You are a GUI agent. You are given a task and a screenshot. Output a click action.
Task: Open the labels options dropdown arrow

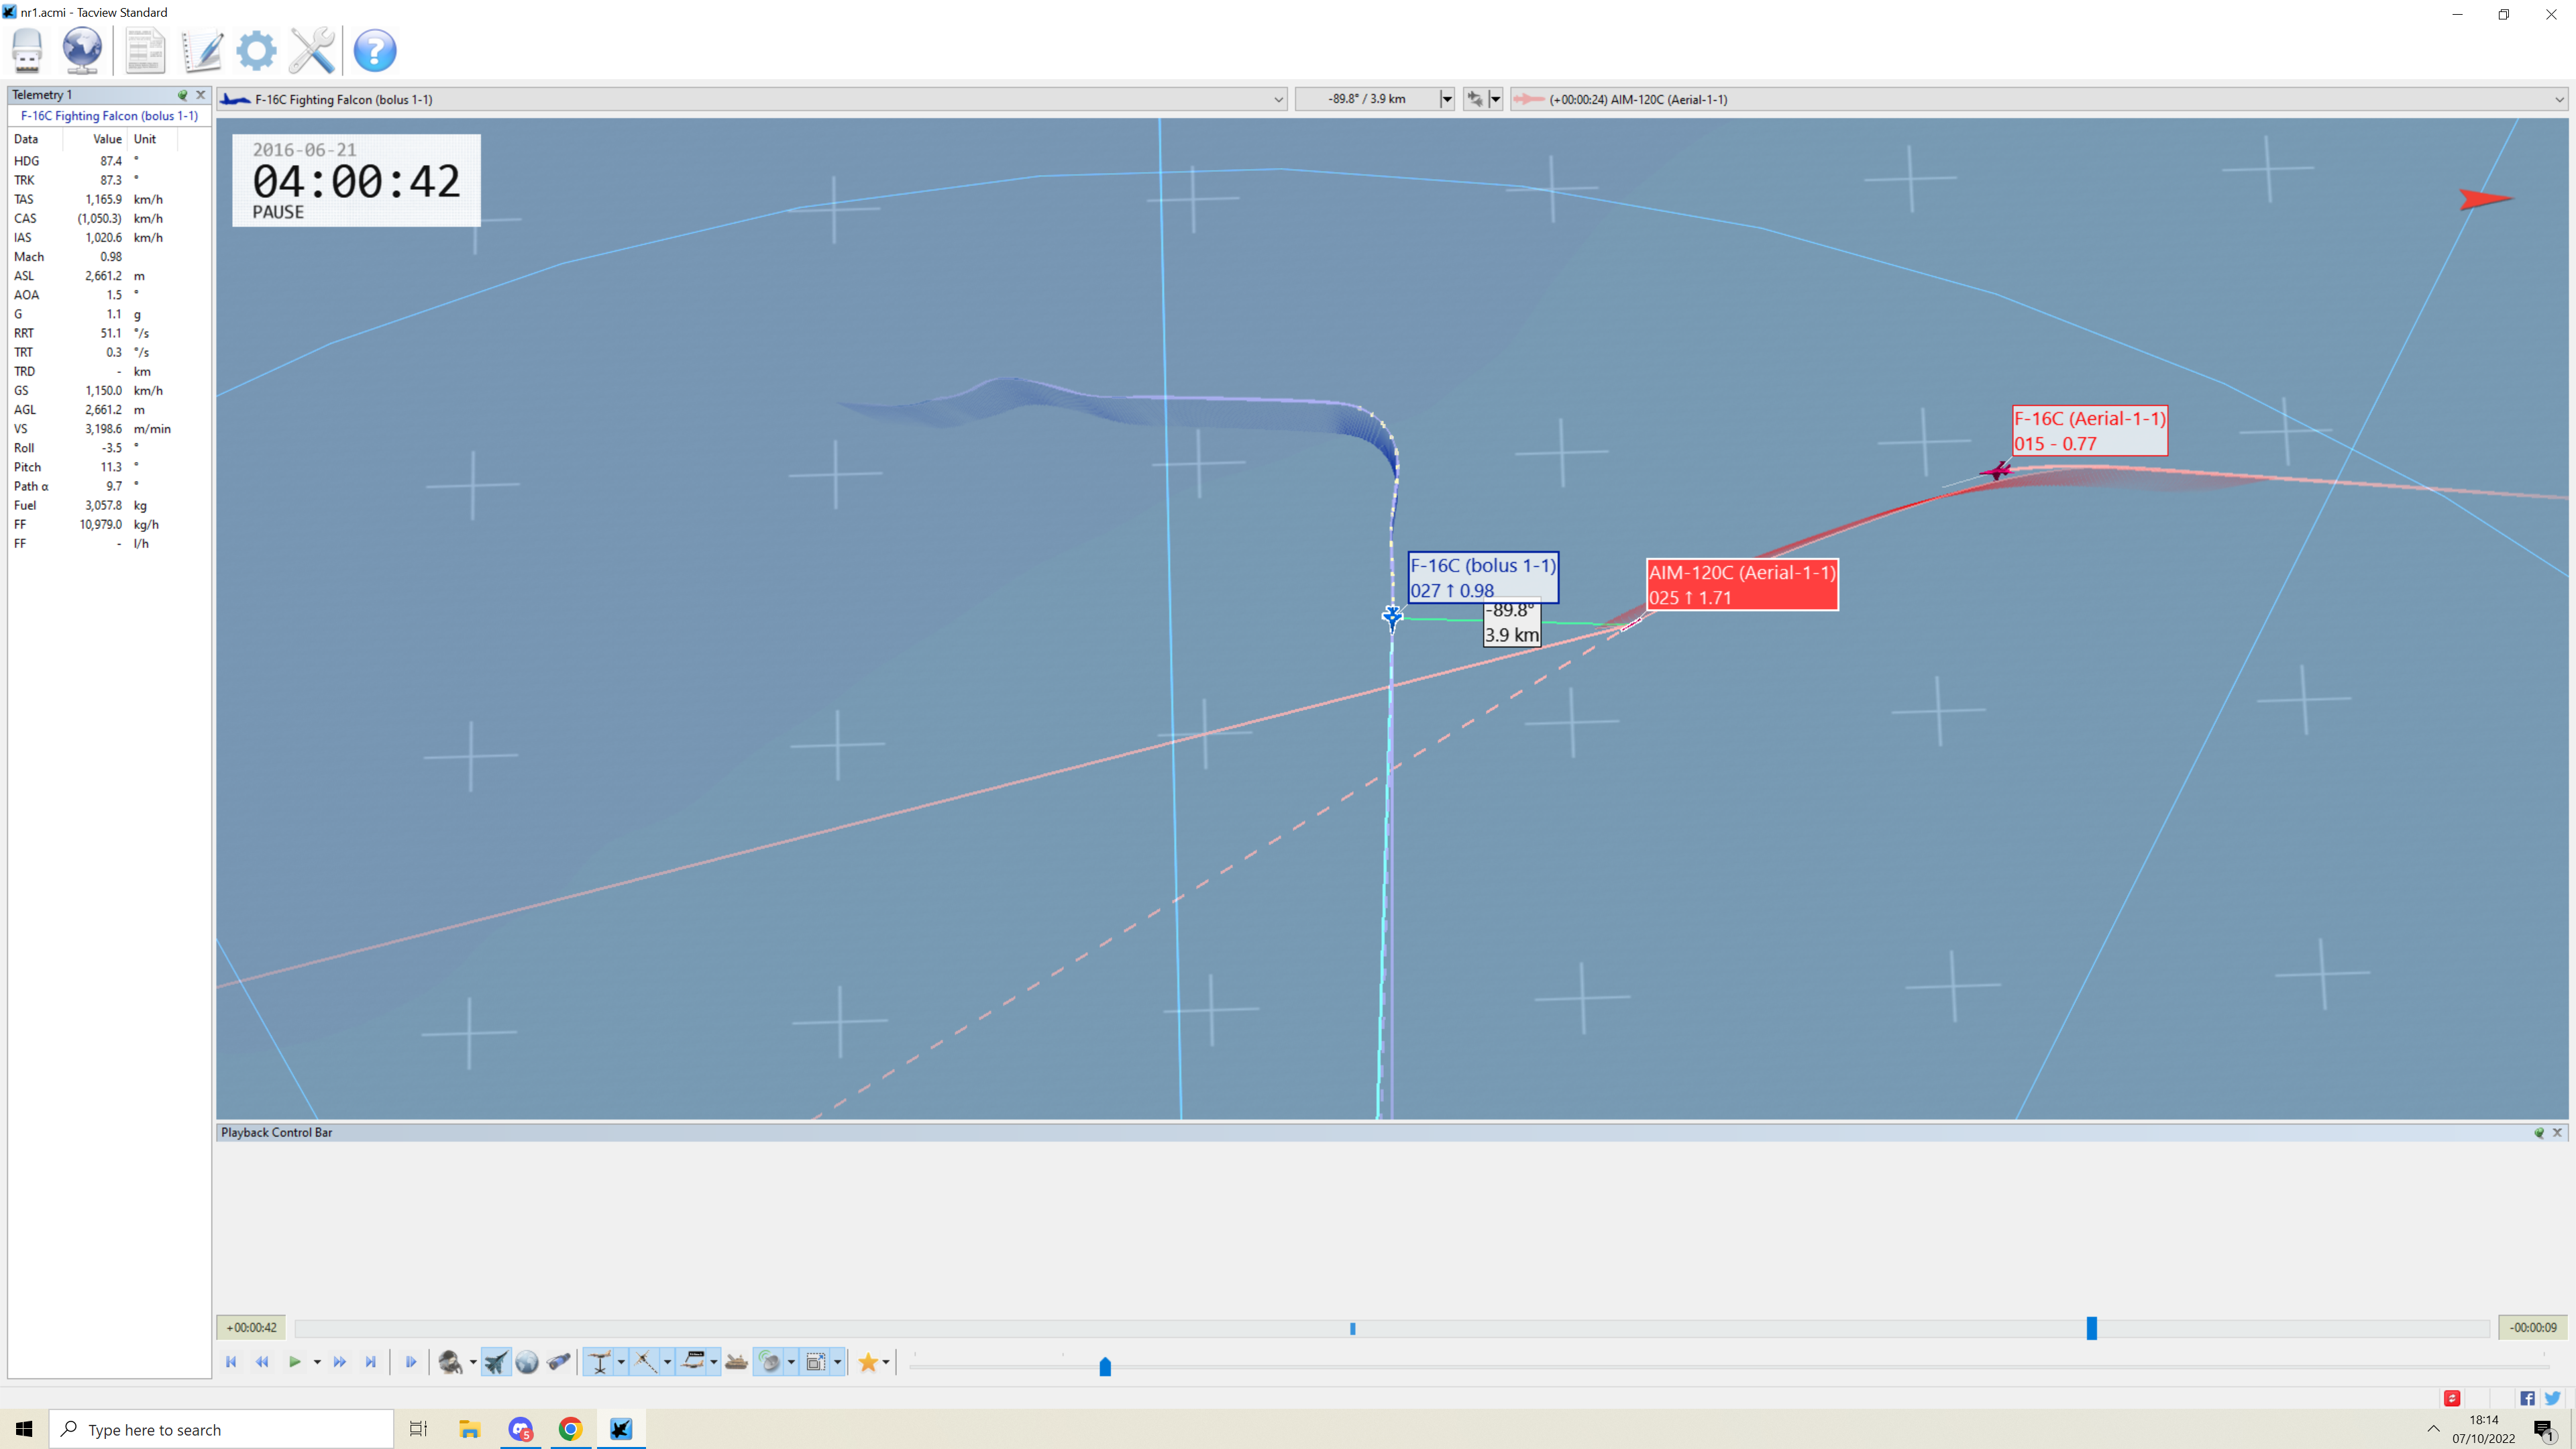(x=714, y=1362)
